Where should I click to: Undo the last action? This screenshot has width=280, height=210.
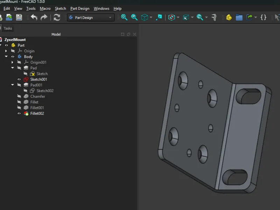click(x=34, y=17)
